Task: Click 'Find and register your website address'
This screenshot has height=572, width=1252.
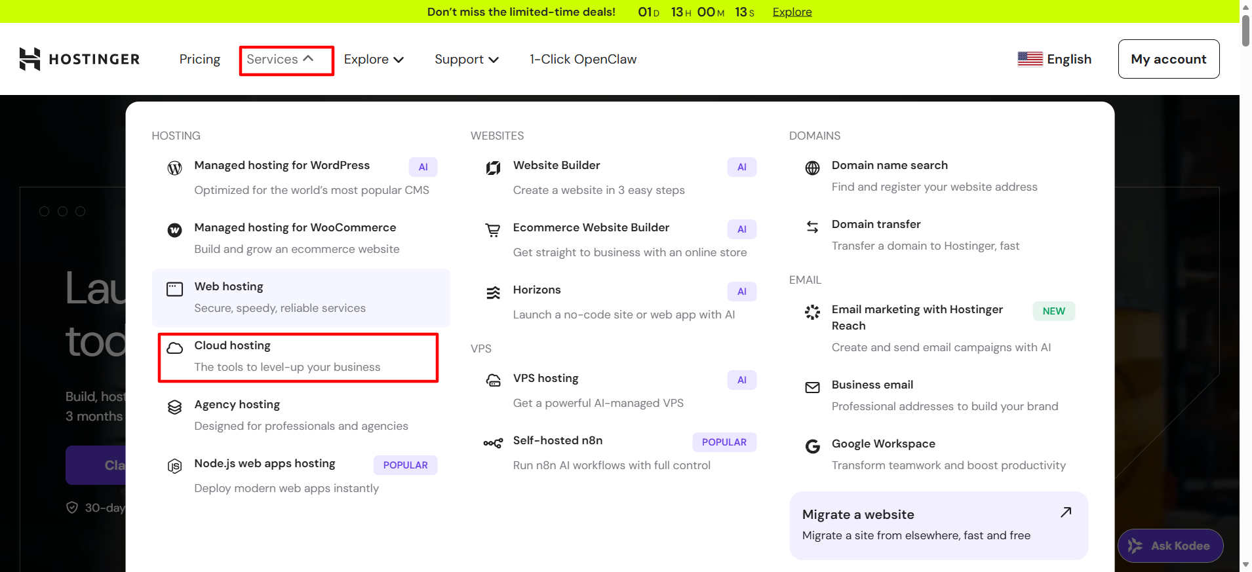Action: click(934, 187)
